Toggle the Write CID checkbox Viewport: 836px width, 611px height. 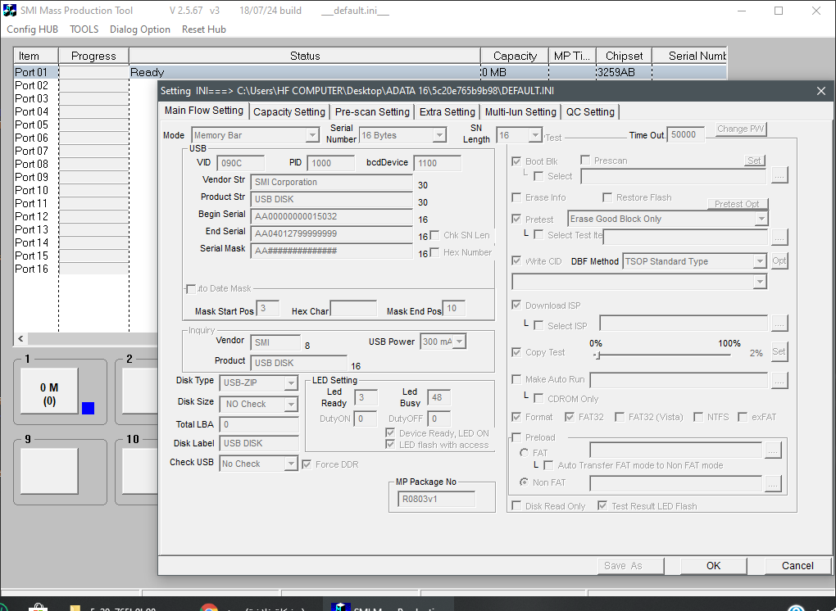[x=516, y=261]
